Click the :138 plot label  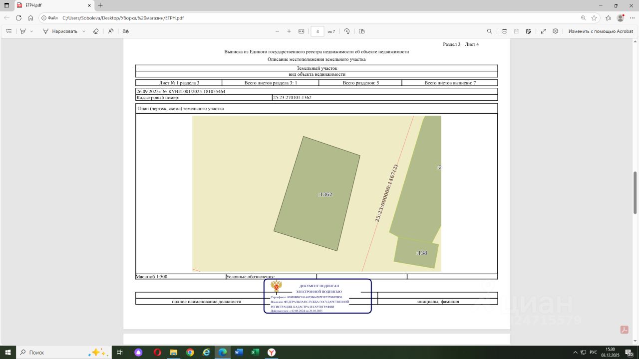(x=422, y=253)
